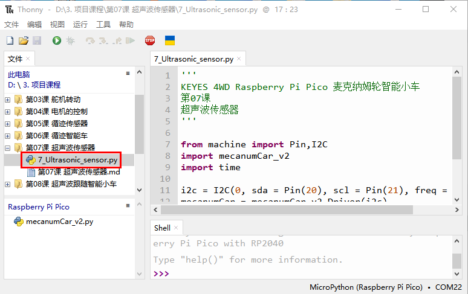Click the editor horizontal scrollbar thumb
This screenshot has width=468, height=294.
pos(287,209)
